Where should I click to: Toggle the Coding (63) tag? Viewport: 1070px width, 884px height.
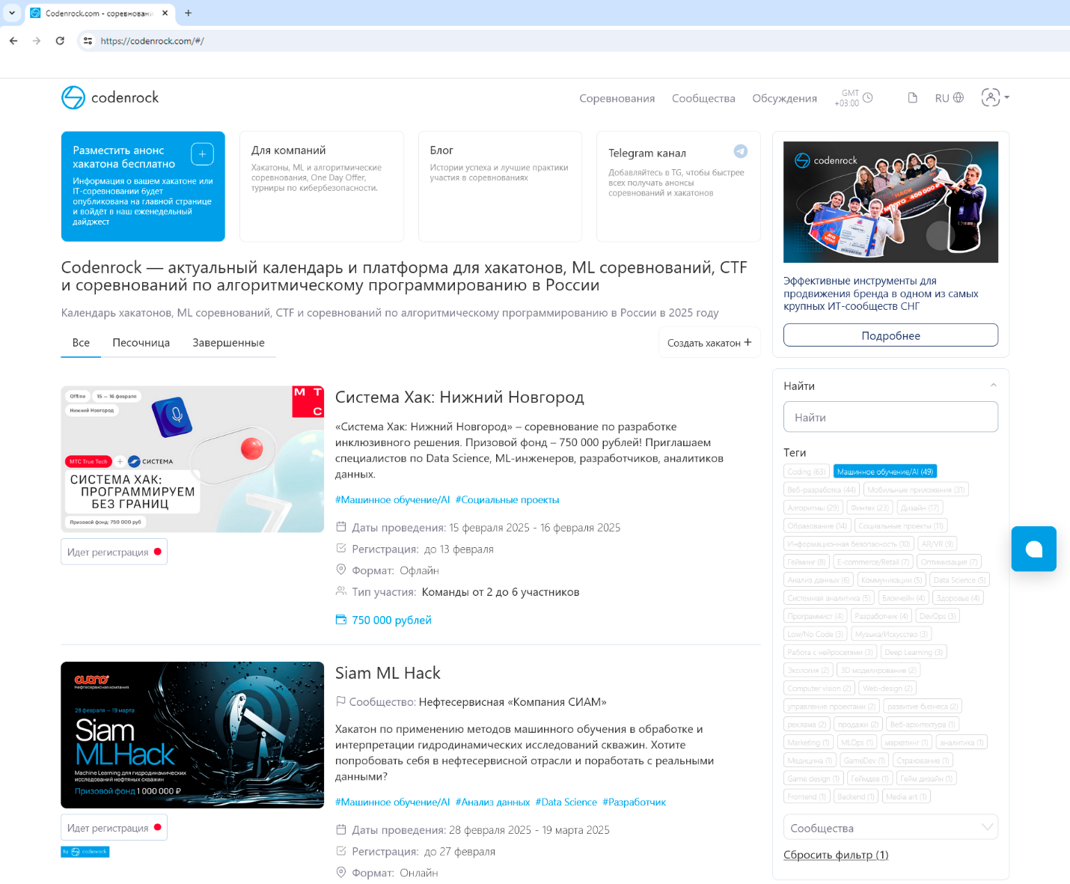pos(806,472)
